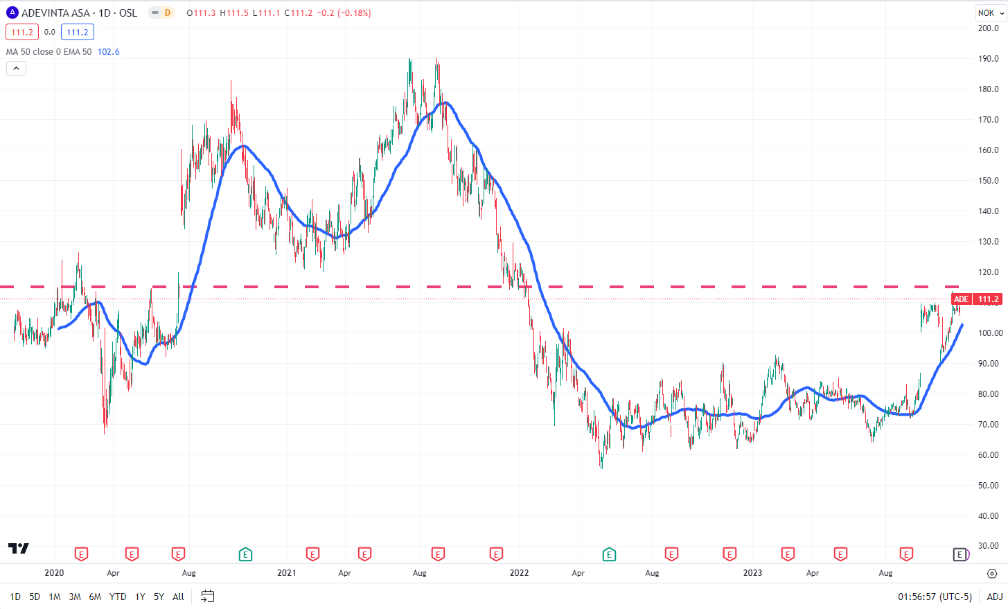Click the blue 111.2 buy button
This screenshot has width=1008, height=609.
[78, 32]
